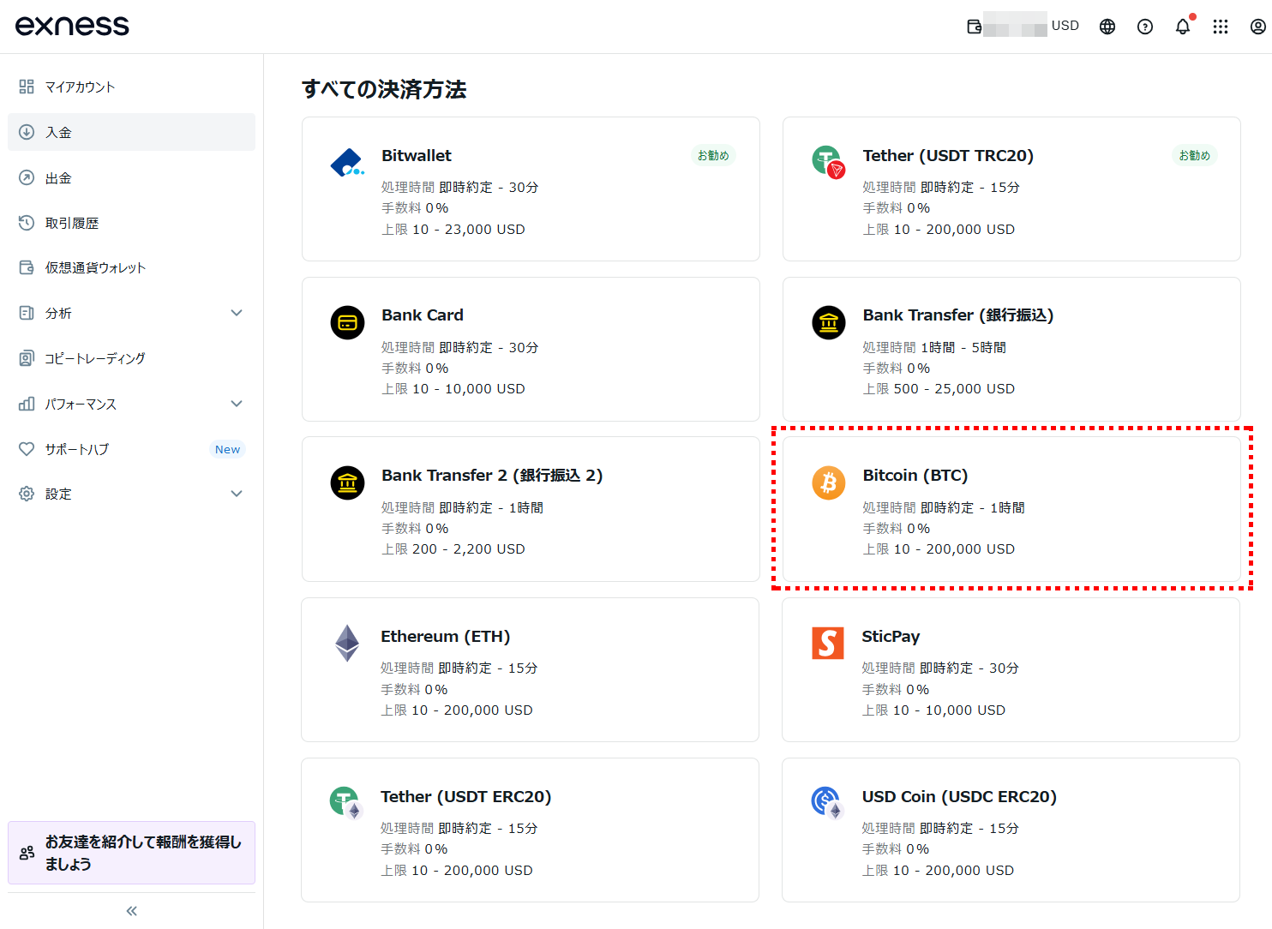1272x929 pixels.
Task: Click the すべての決済方法 heading
Action: [x=384, y=89]
